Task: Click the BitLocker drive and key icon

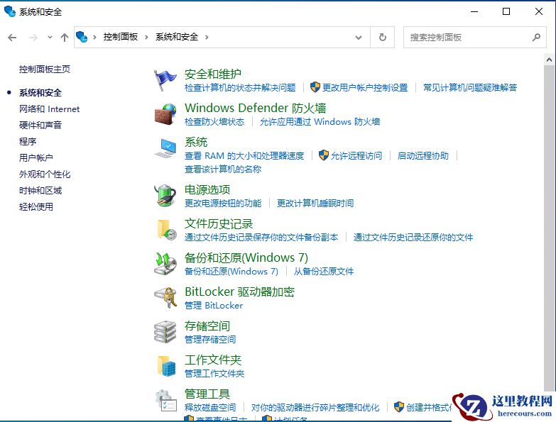Action: pos(165,298)
